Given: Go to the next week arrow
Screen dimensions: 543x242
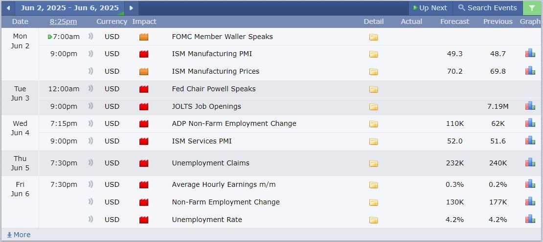Looking at the screenshot, I should [x=131, y=8].
